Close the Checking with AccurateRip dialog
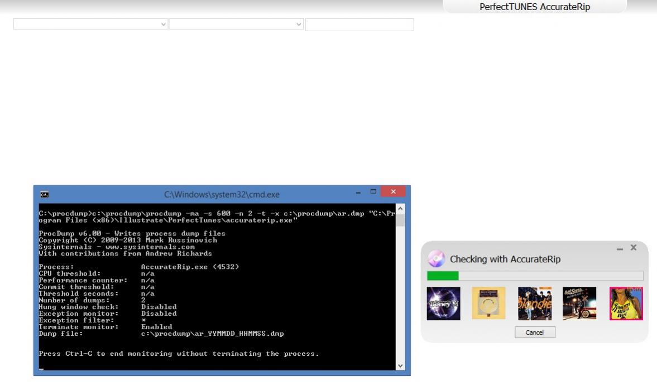This screenshot has height=382, width=657. pos(634,247)
